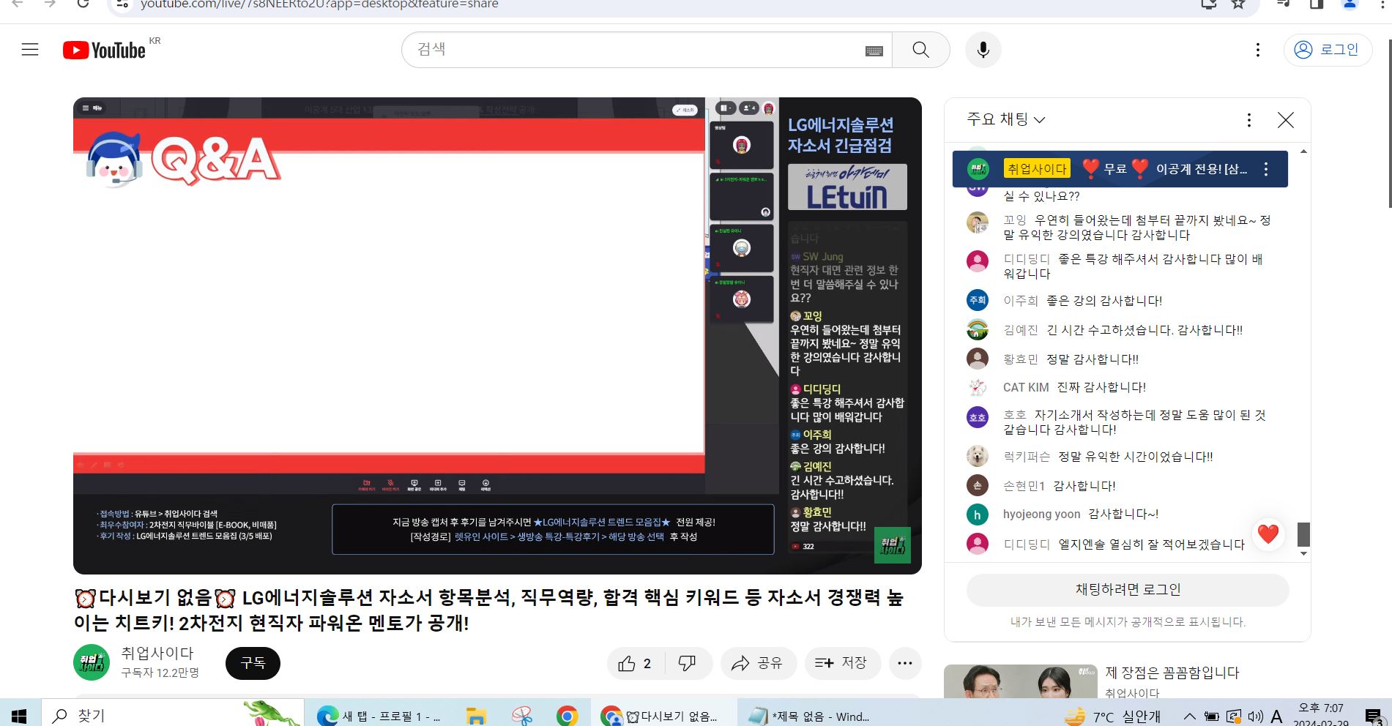Open the Windows Start button
Viewport: 1392px width, 726px height.
19,716
